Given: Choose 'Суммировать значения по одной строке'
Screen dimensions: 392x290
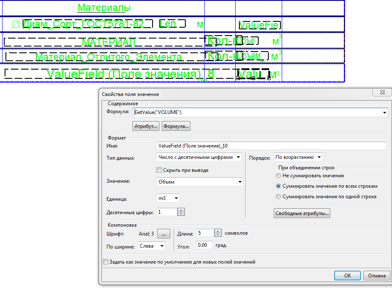Looking at the screenshot, I should click(278, 197).
